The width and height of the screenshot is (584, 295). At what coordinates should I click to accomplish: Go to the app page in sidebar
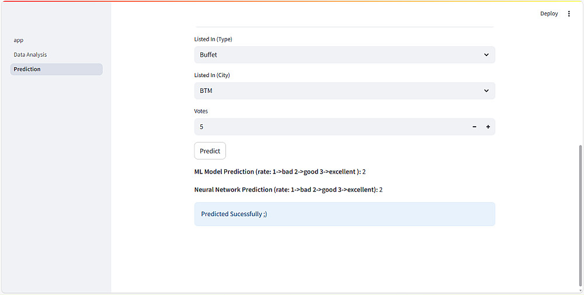[x=19, y=40]
